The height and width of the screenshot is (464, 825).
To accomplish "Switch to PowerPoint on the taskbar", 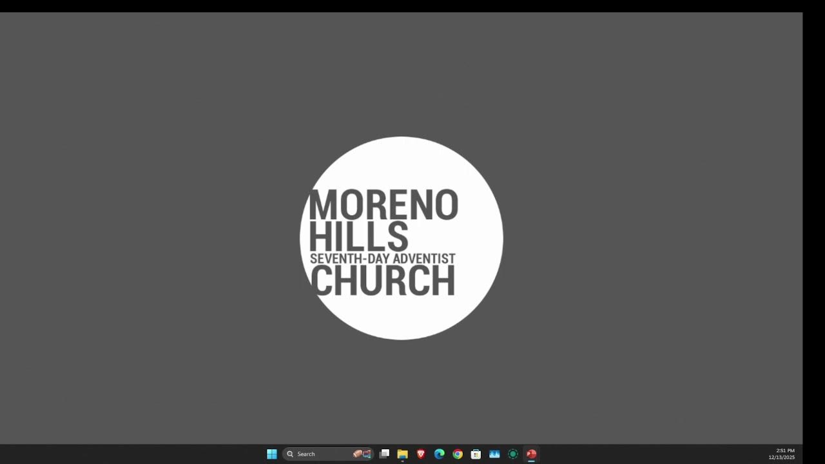I will click(532, 454).
